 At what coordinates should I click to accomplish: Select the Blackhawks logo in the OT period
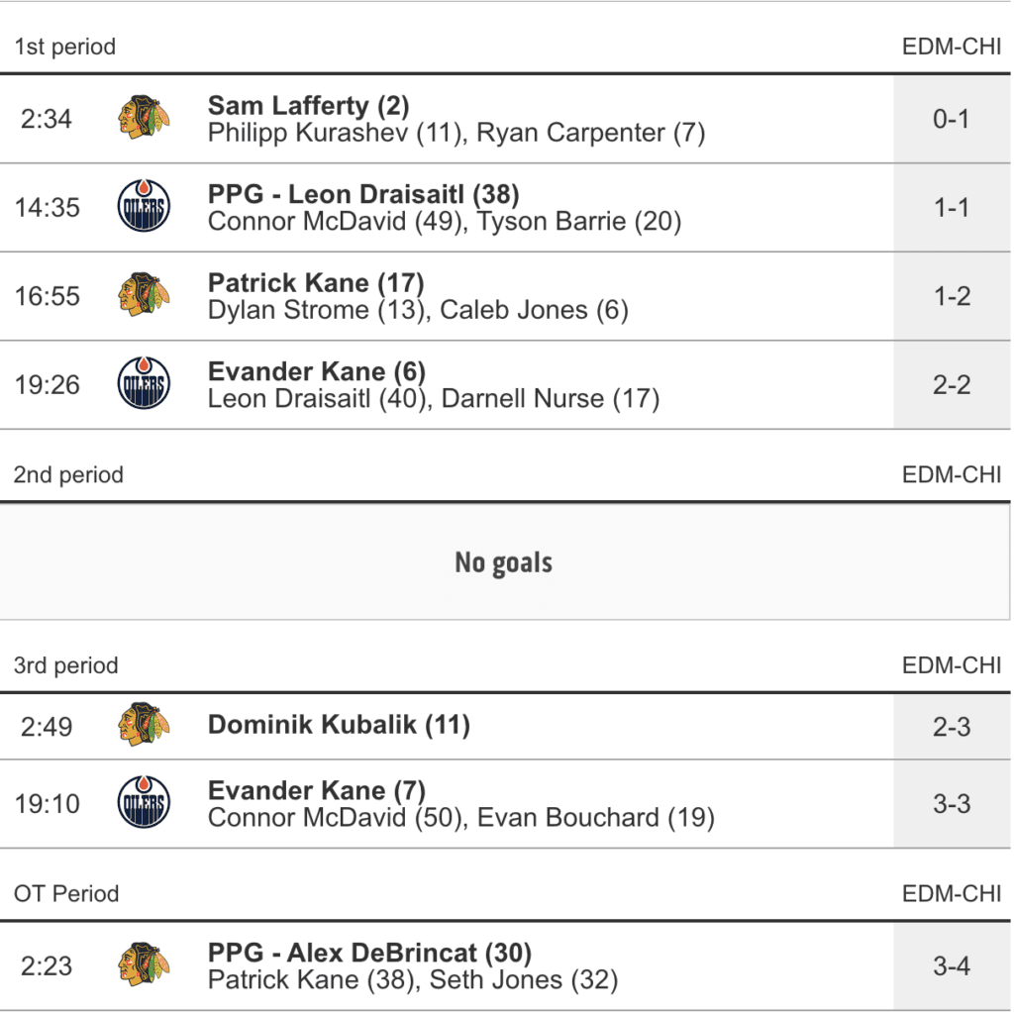[x=144, y=965]
